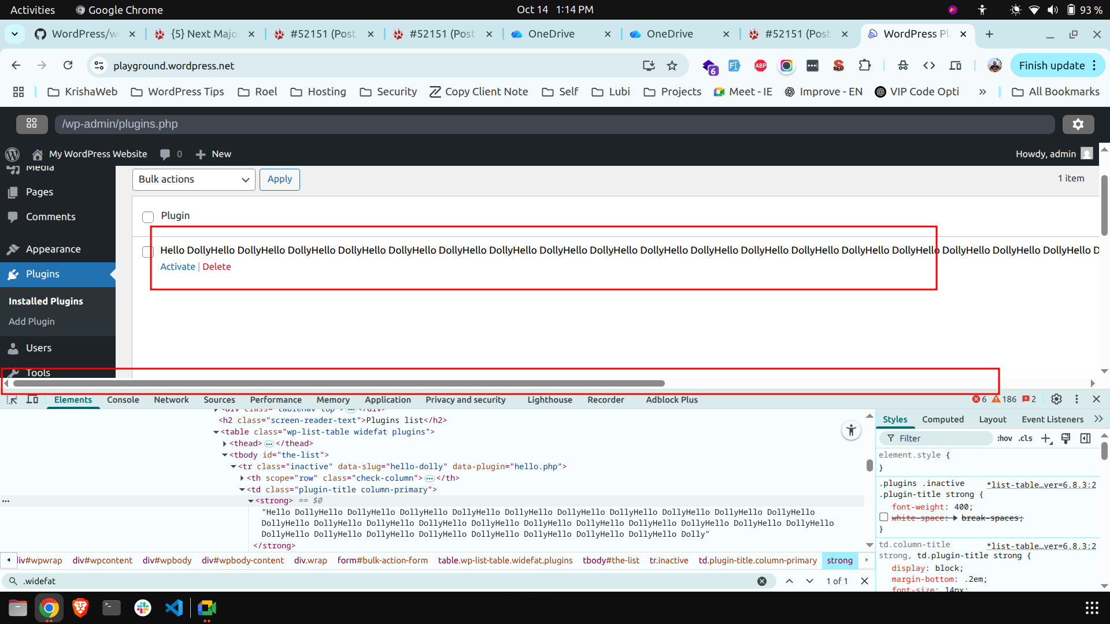This screenshot has height=624, width=1110.
Task: Click the DevTools inspect element picker icon
Action: tap(12, 400)
